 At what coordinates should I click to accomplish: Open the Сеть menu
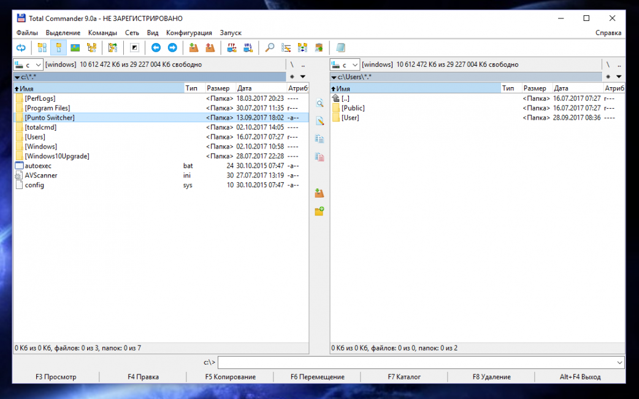point(132,33)
